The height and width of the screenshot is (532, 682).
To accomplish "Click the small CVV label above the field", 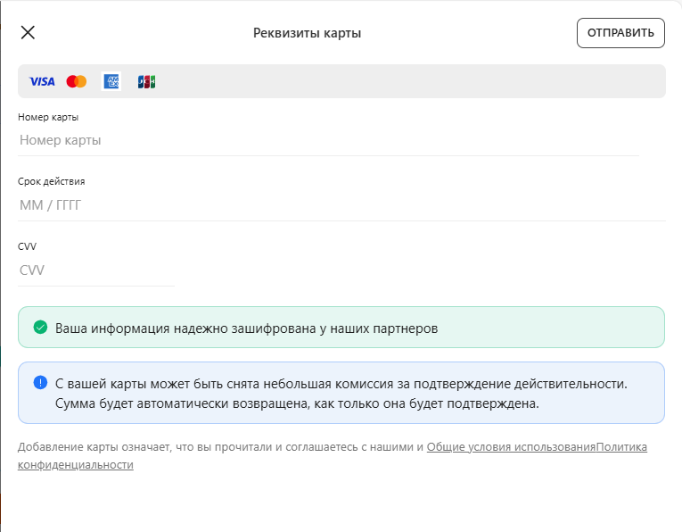I will coord(27,246).
